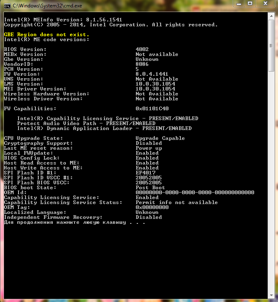Screen dimensions: 278x302
Task: Click the LMS Version value 10.0.30.1054
Action: click(x=155, y=84)
